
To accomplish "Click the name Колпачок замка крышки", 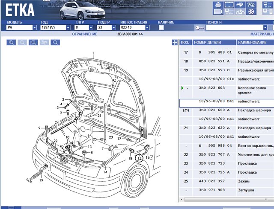I will coord(252,90).
